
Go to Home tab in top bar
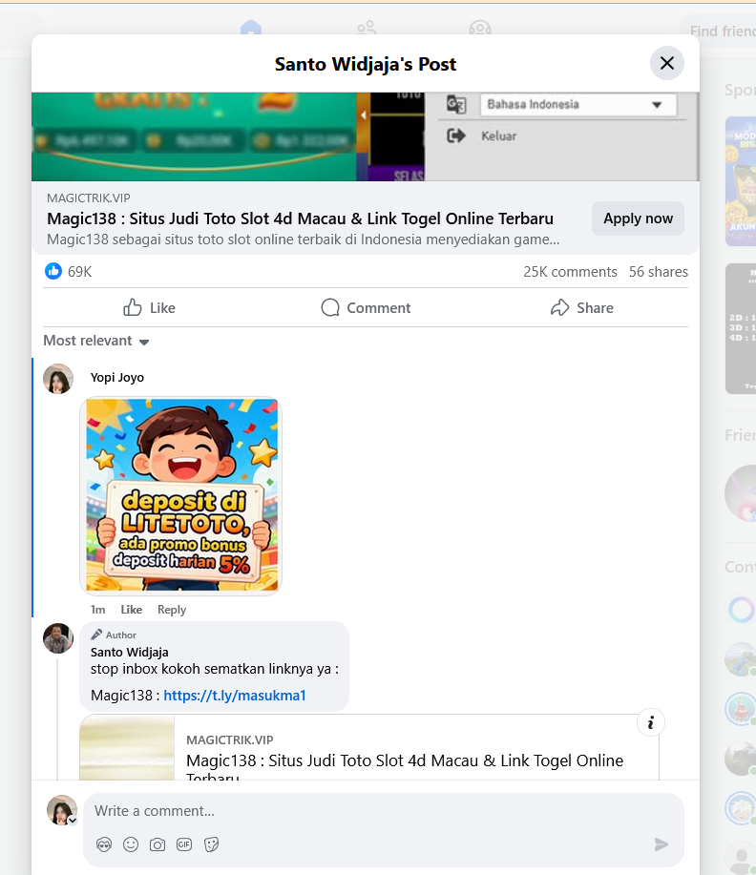(251, 27)
